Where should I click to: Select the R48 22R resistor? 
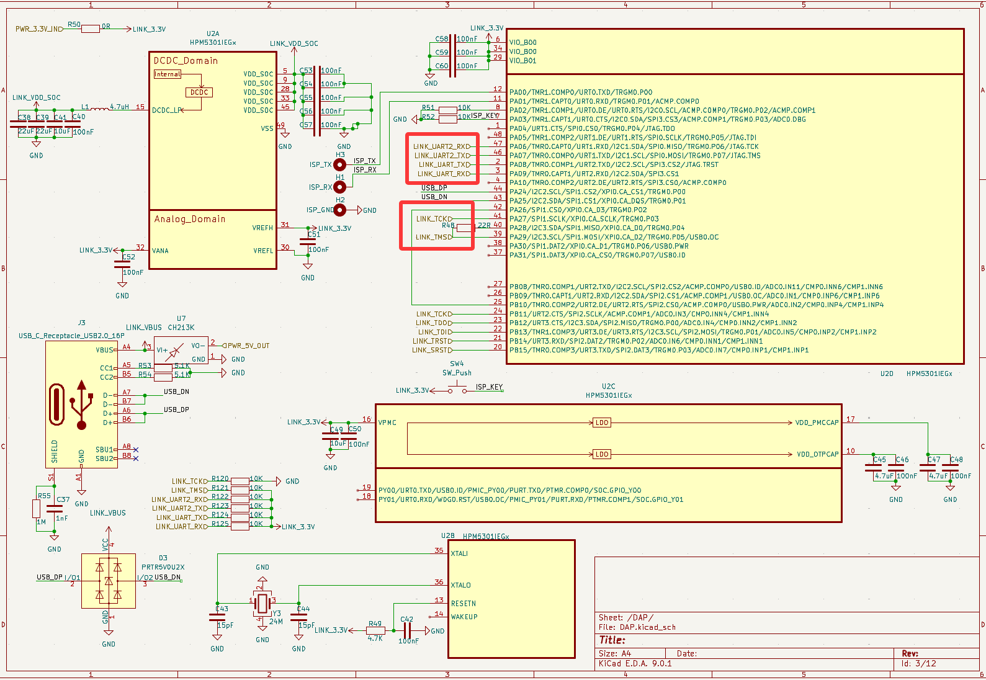(x=465, y=228)
